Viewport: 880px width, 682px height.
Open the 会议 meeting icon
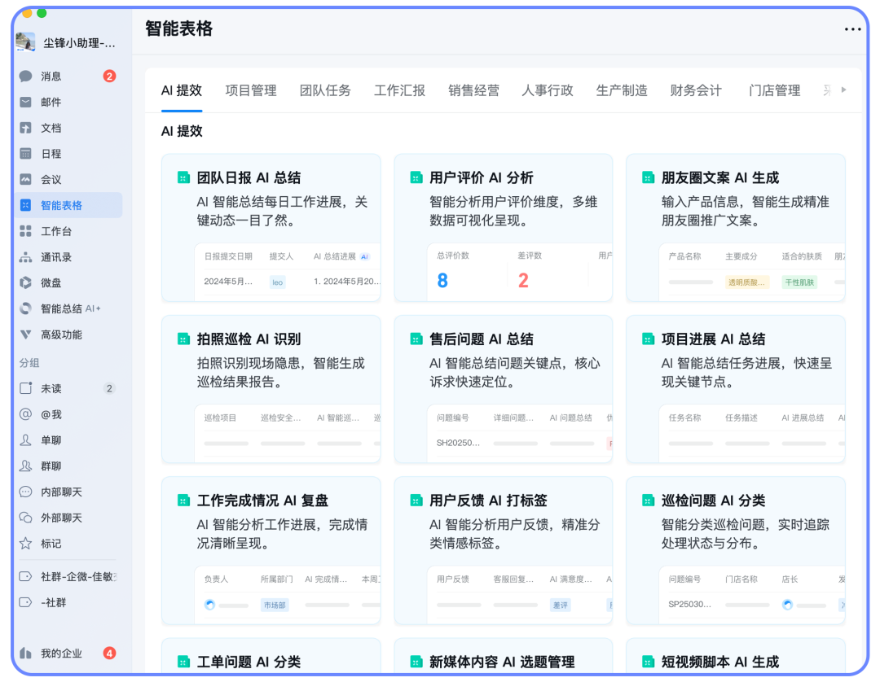click(x=26, y=180)
